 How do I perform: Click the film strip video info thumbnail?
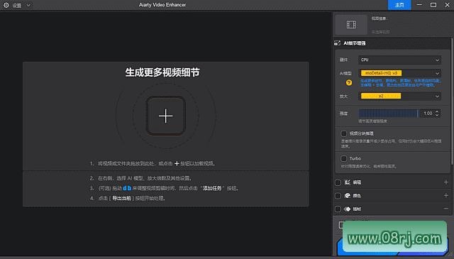point(351,25)
